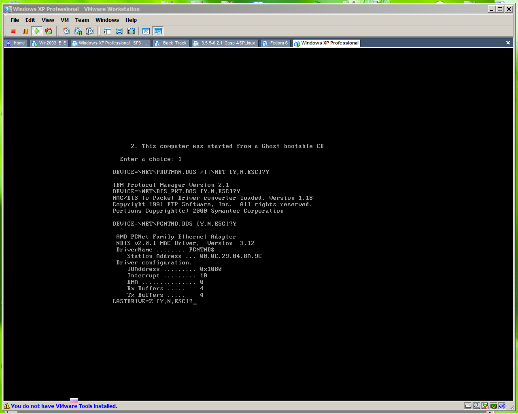Image resolution: width=518 pixels, height=414 pixels.
Task: Click the Suspend (pause) toolbar icon
Action: (x=25, y=31)
